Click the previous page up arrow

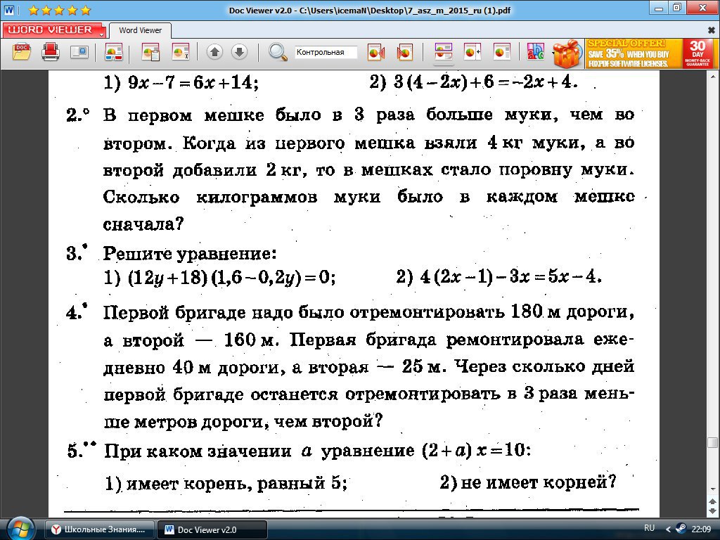(215, 53)
